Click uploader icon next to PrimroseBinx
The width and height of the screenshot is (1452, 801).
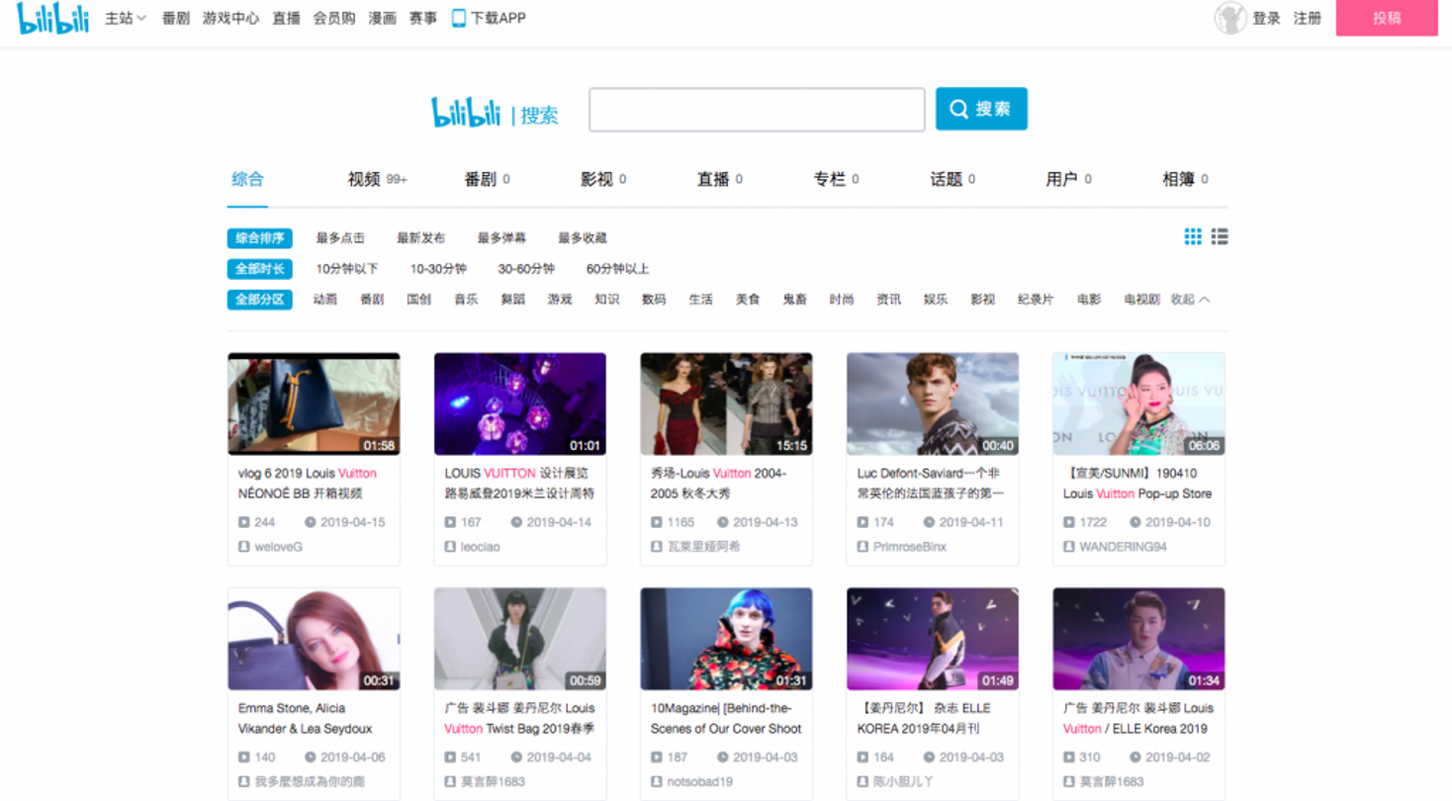pos(862,546)
